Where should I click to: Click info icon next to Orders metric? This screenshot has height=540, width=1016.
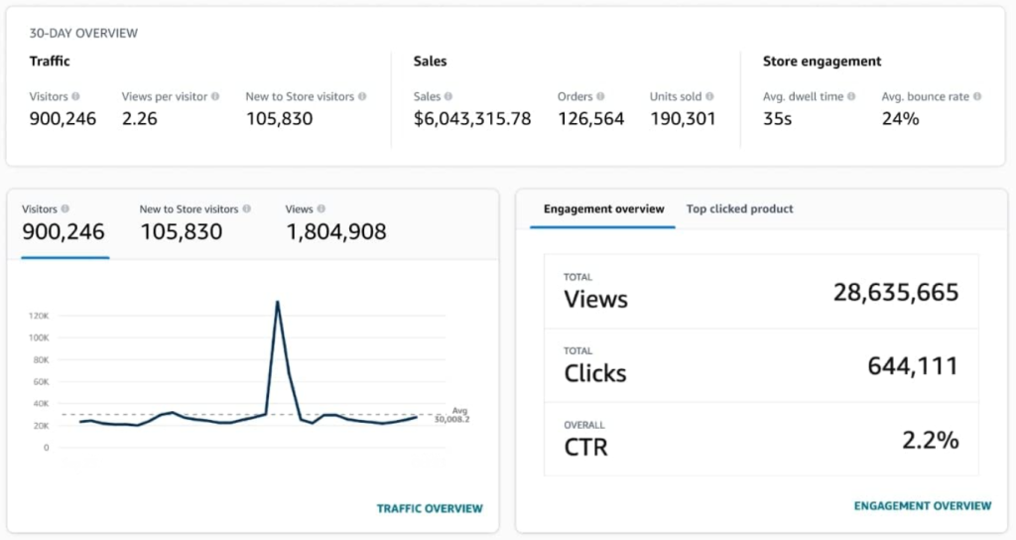tap(601, 97)
